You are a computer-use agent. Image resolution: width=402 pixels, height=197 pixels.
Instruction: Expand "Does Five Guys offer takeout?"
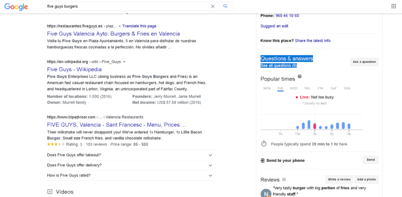click(130, 155)
